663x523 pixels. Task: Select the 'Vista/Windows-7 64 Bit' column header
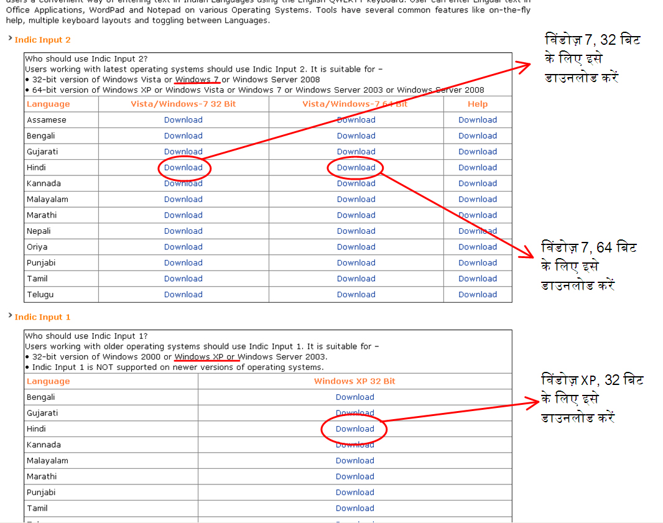355,104
